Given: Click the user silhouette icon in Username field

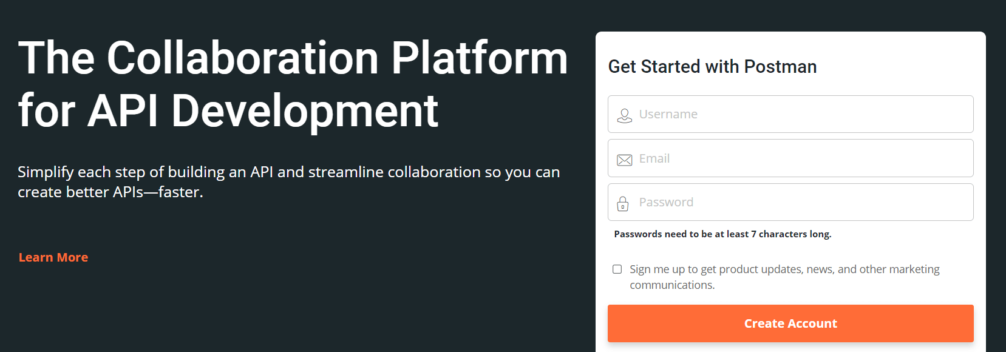Looking at the screenshot, I should [624, 115].
